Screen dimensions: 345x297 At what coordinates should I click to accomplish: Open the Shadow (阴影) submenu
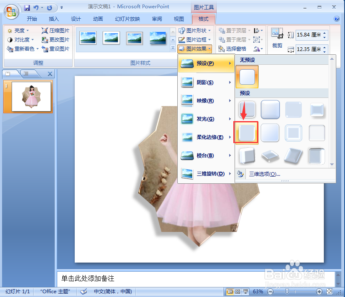click(206, 83)
